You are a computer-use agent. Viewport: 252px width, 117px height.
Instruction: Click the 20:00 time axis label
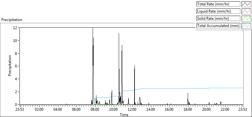pyautogui.click(x=206, y=110)
